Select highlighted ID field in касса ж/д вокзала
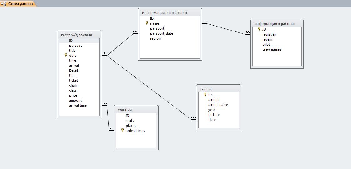The image size is (351, 169). (71, 41)
